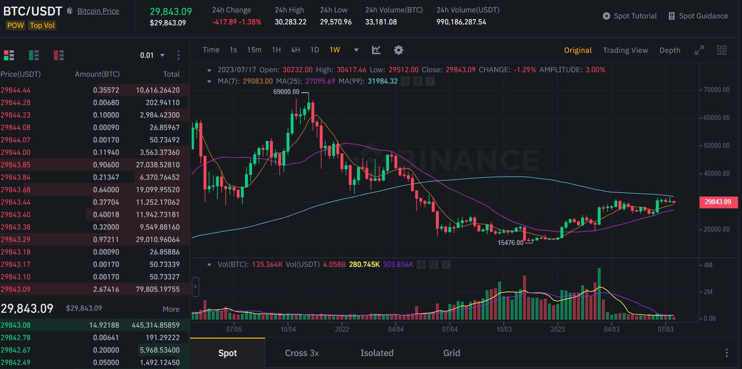Screen dimensions: 742x369
Task: Open the three-dot menu above order book
Action: click(x=178, y=55)
